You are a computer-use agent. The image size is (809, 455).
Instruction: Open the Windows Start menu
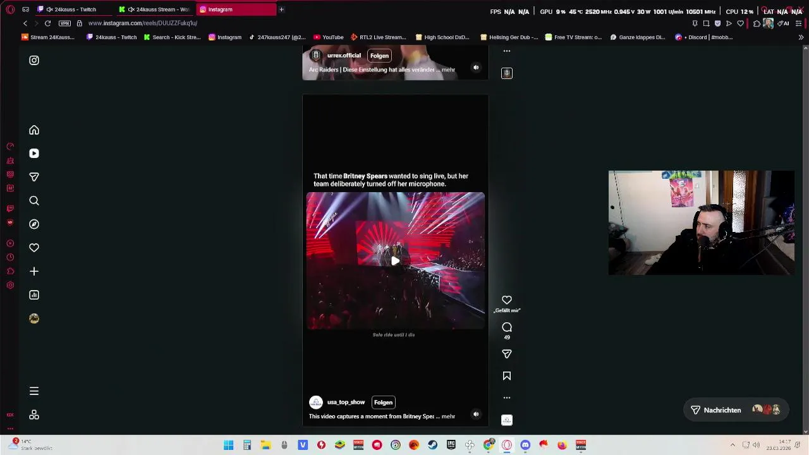point(228,446)
